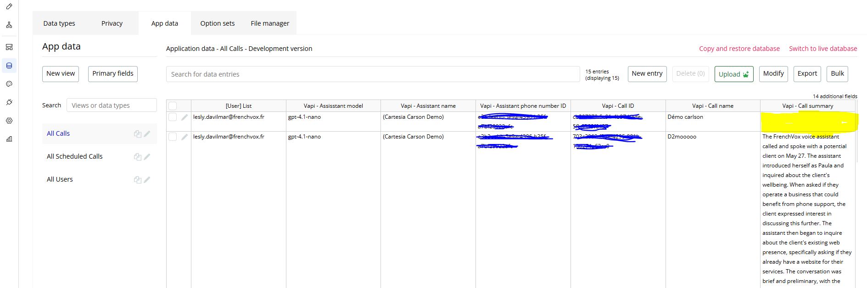Switch to the Privacy tab
This screenshot has height=288, width=867.
tap(112, 23)
